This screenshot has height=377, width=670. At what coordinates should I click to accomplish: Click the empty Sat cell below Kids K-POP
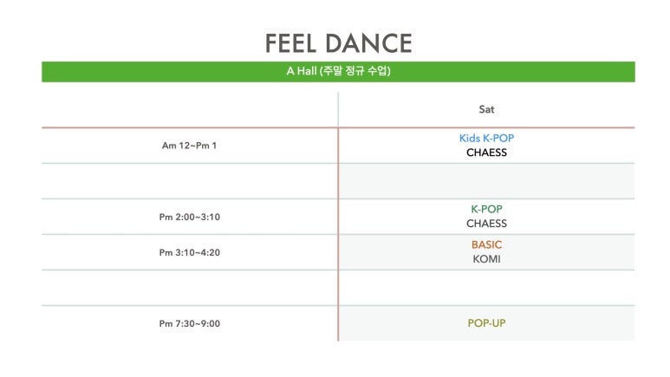coord(486,181)
